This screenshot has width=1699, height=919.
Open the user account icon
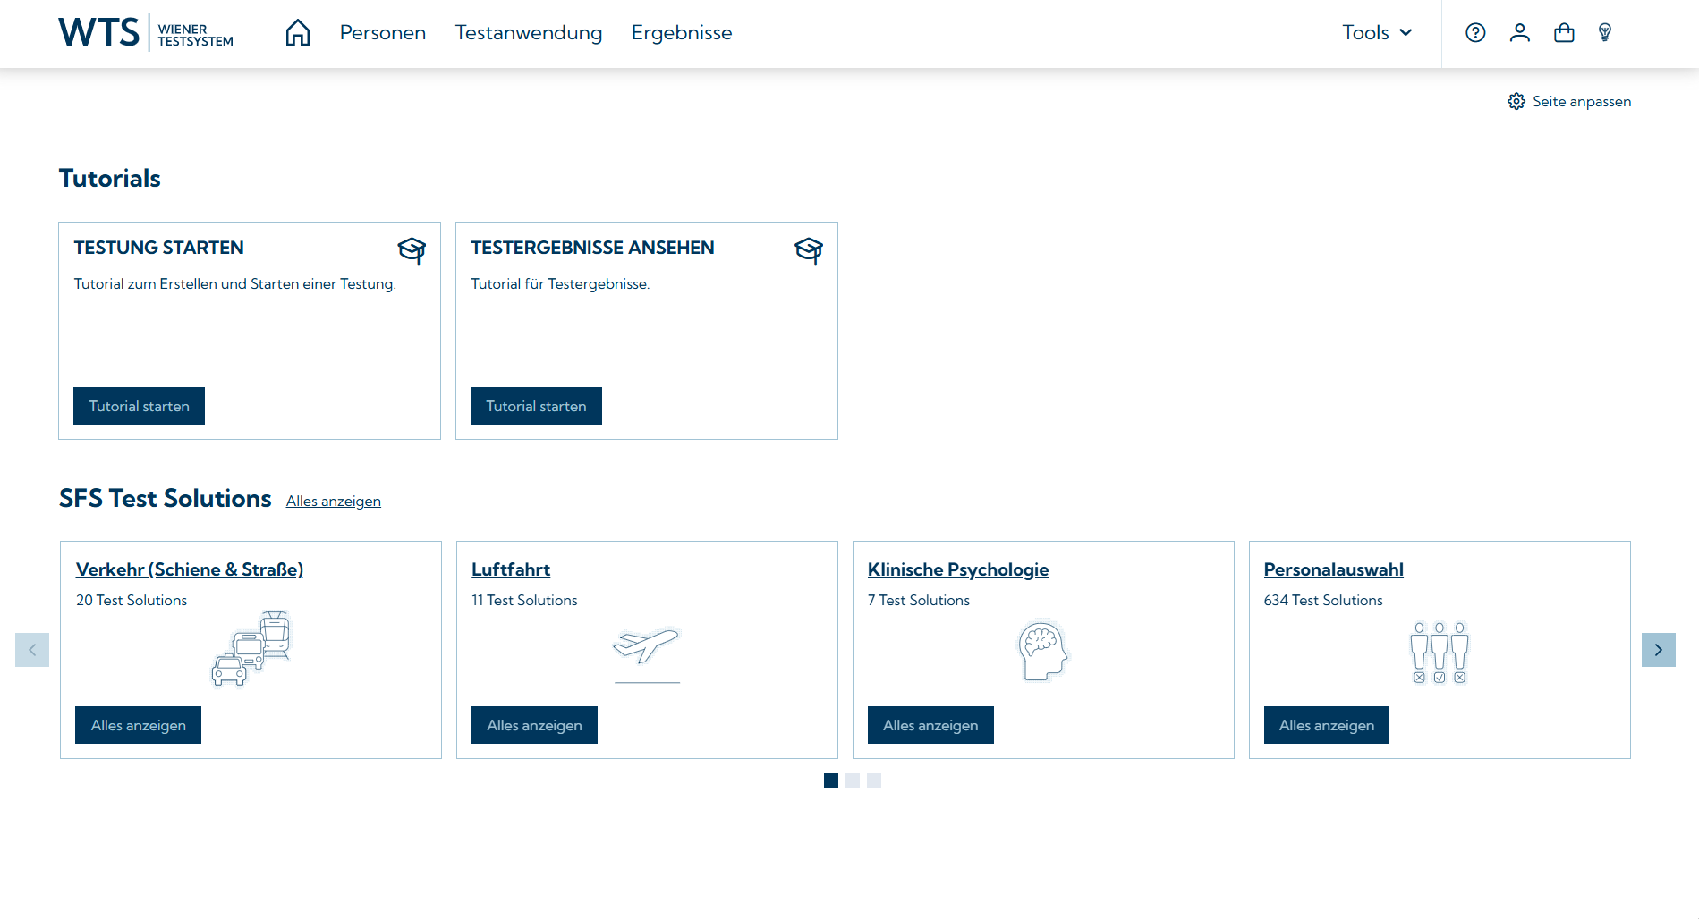pyautogui.click(x=1520, y=33)
